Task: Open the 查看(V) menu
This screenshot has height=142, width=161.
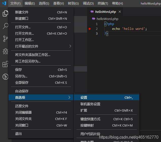Action: (x=58, y=4)
